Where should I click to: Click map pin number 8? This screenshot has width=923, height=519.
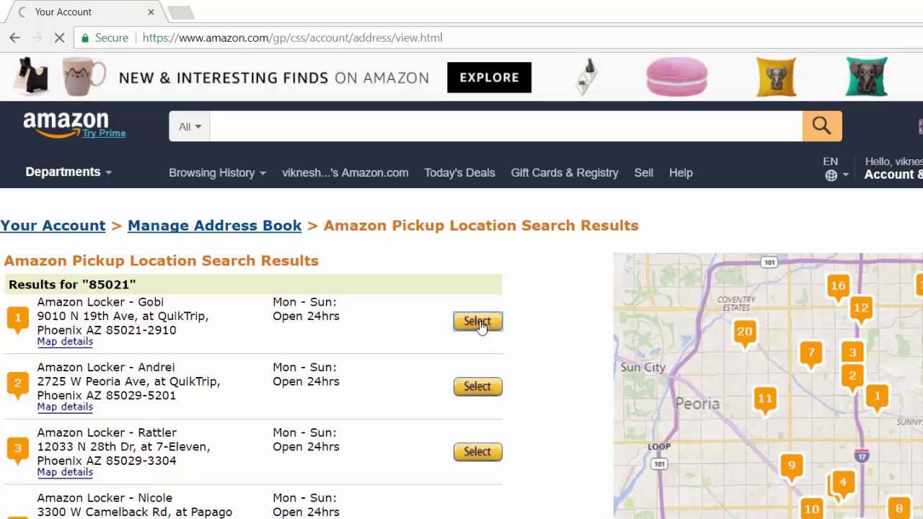pos(899,508)
